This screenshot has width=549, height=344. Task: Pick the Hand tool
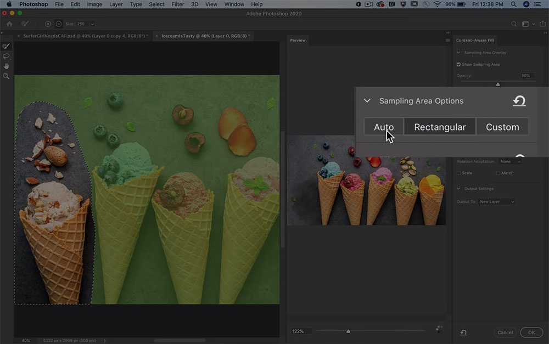[x=7, y=66]
